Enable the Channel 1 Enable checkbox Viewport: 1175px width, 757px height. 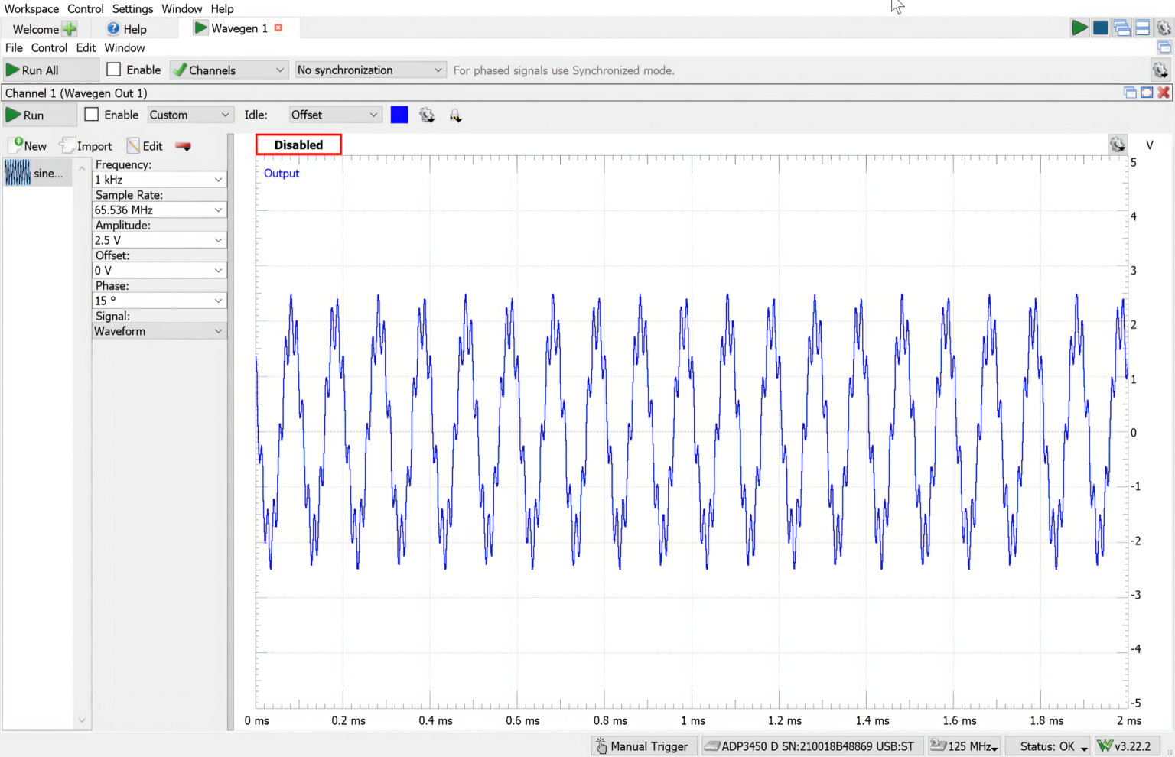point(91,114)
